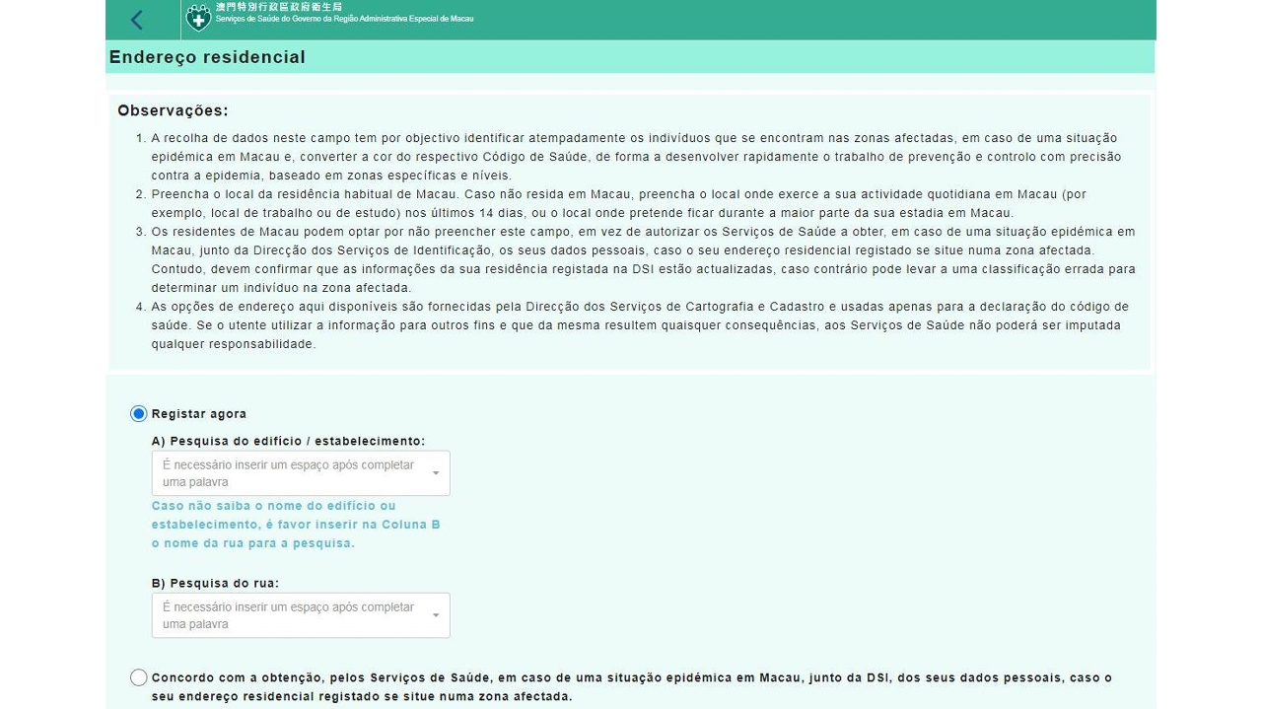Click into the 'Pesquisa do rua' field

coord(301,615)
